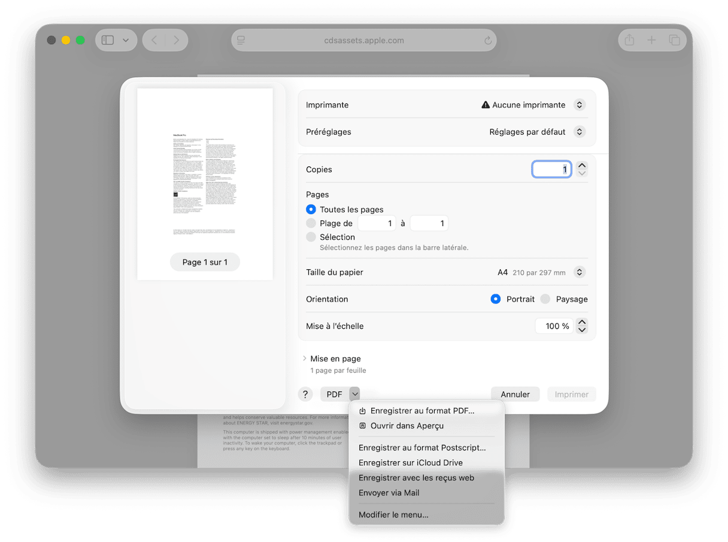Click the back navigation arrow
728x542 pixels.
(153, 40)
